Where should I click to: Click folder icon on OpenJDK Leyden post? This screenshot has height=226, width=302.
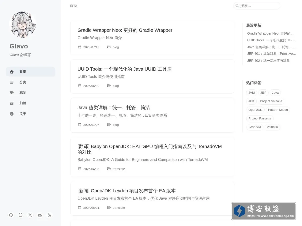pyautogui.click(x=109, y=208)
